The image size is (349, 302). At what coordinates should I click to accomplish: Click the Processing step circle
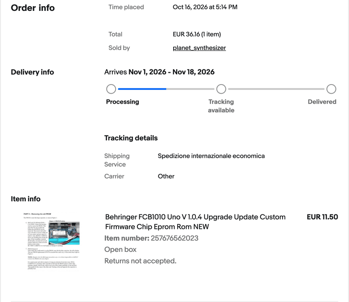pos(111,89)
